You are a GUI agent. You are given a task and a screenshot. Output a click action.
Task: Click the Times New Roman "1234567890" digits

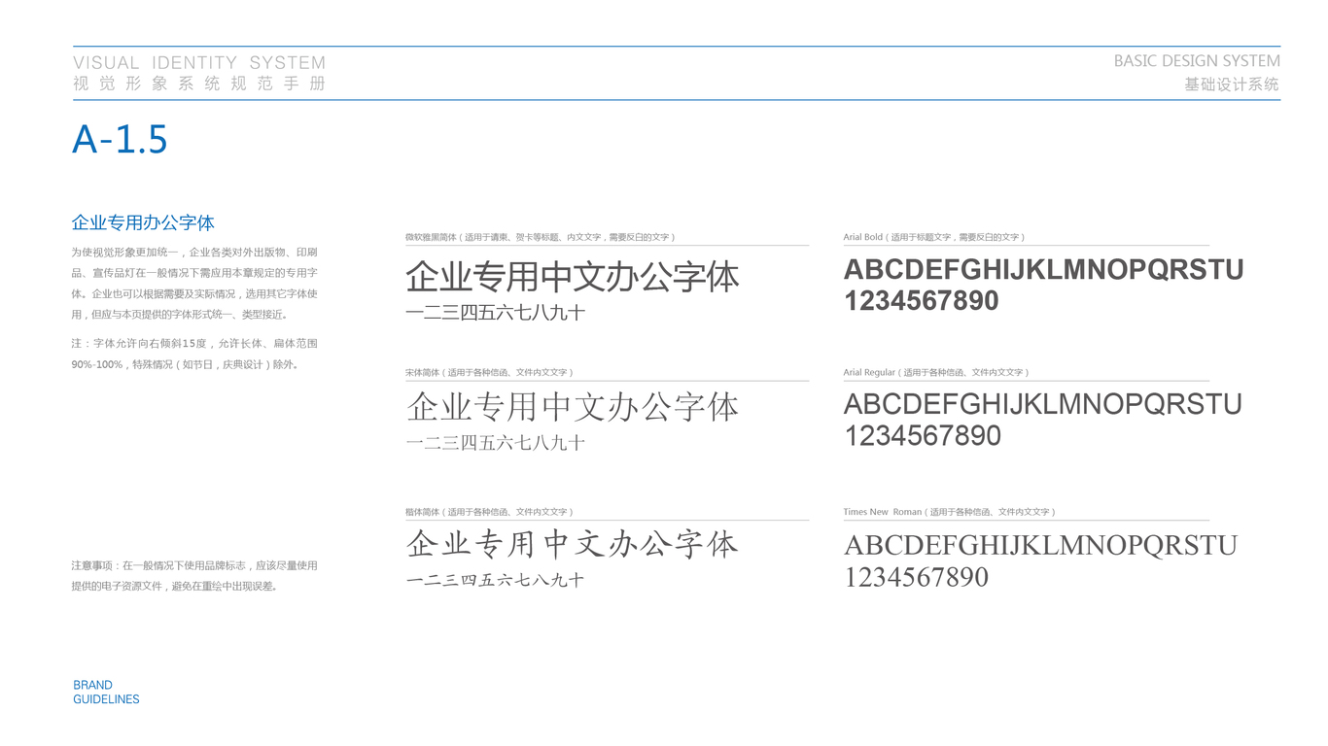916,577
